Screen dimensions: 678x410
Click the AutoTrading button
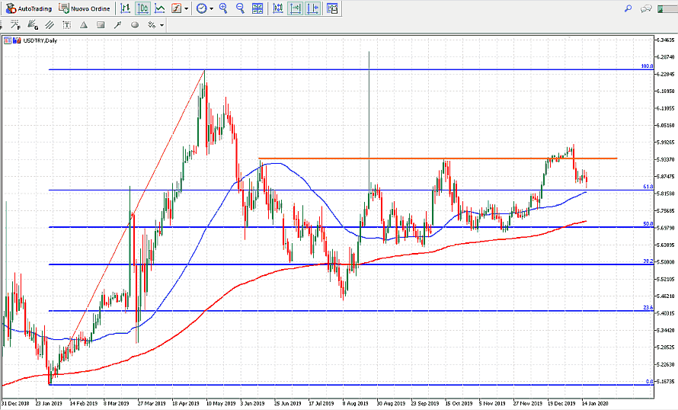click(30, 8)
